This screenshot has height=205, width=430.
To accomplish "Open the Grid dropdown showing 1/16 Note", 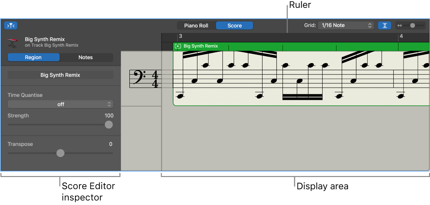I will pos(346,25).
